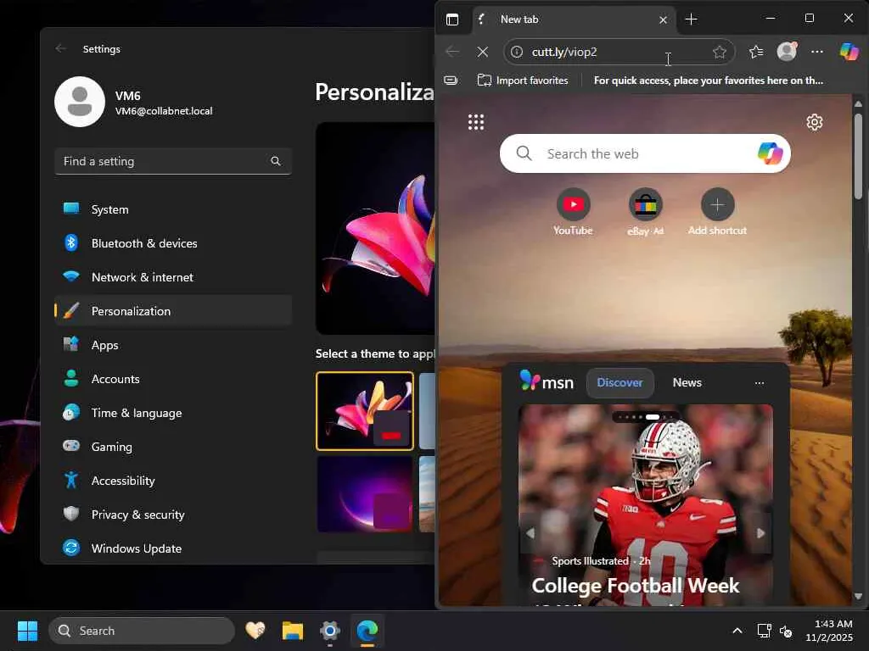The height and width of the screenshot is (651, 869).
Task: Open Bluetooth & devices settings
Action: [x=173, y=243]
